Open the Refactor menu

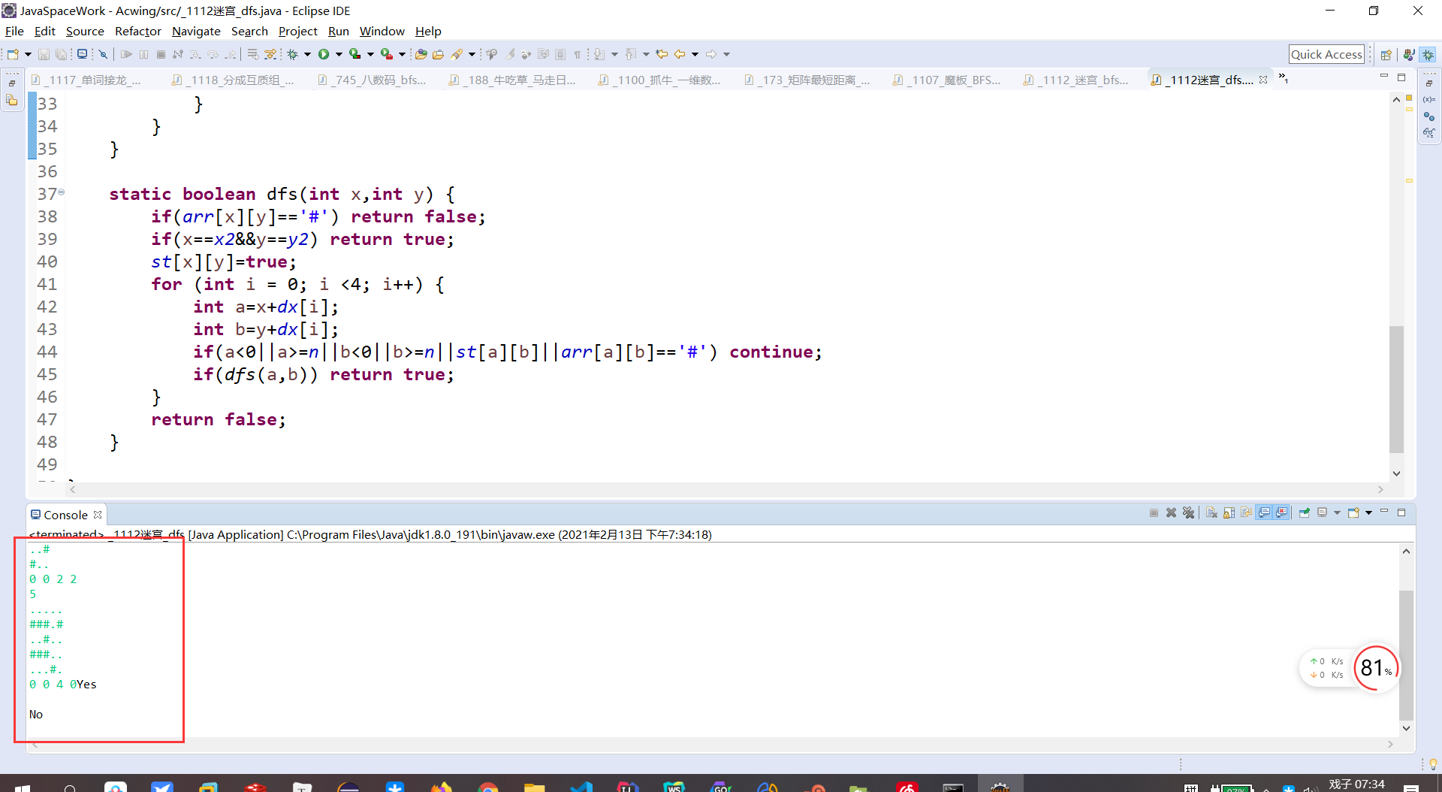click(x=137, y=31)
